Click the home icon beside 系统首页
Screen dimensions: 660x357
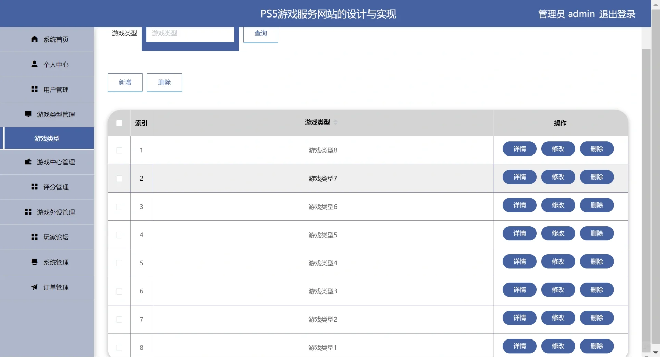pos(34,39)
